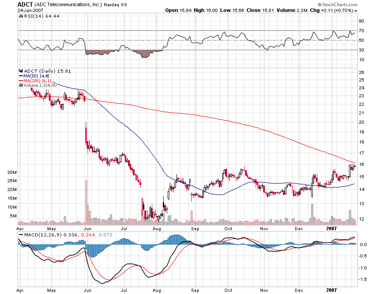Click the ADCT ticker symbol title
The width and height of the screenshot is (374, 294).
pyautogui.click(x=26, y=4)
